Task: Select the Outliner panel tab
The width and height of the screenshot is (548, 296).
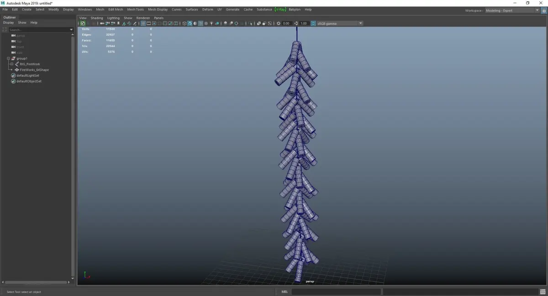Action: (x=10, y=17)
